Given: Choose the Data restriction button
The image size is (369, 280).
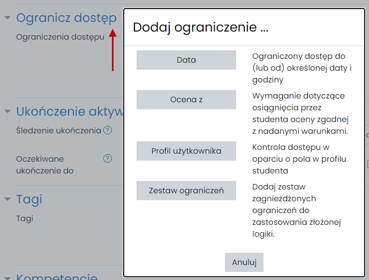Looking at the screenshot, I should click(x=186, y=60).
